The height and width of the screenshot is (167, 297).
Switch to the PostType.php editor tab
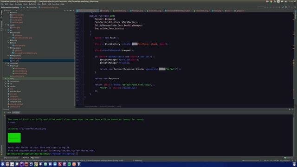(137, 11)
